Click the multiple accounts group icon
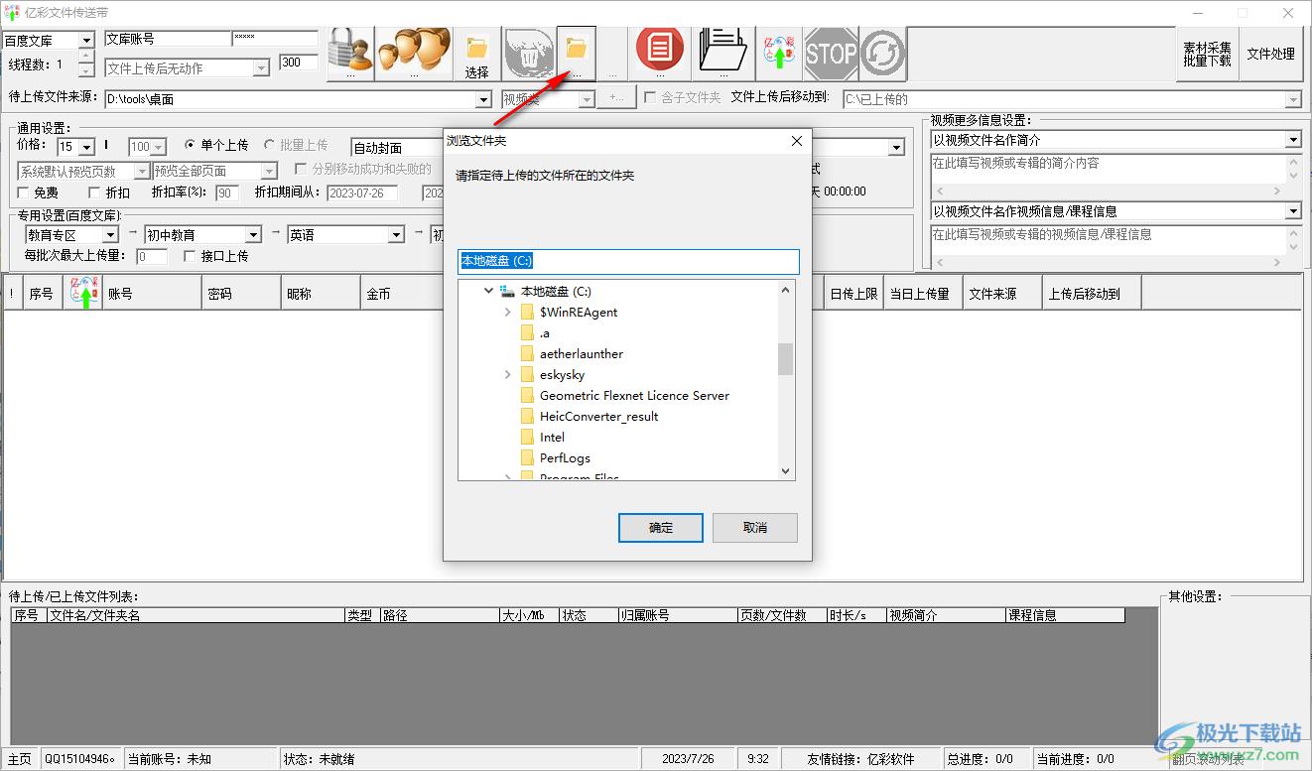This screenshot has width=1312, height=771. tap(413, 52)
